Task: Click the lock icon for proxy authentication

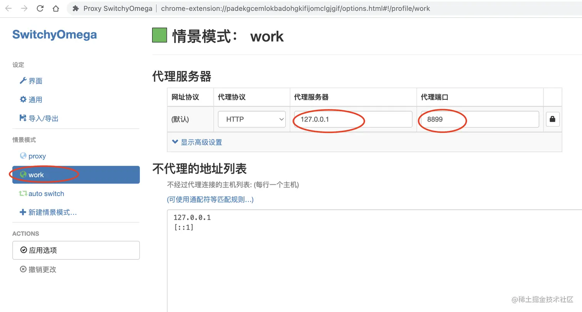Action: 552,119
